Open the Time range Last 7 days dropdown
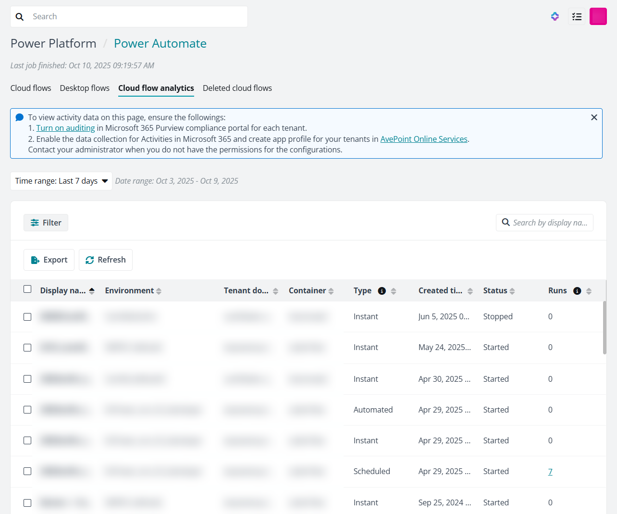The width and height of the screenshot is (617, 514). (x=61, y=181)
